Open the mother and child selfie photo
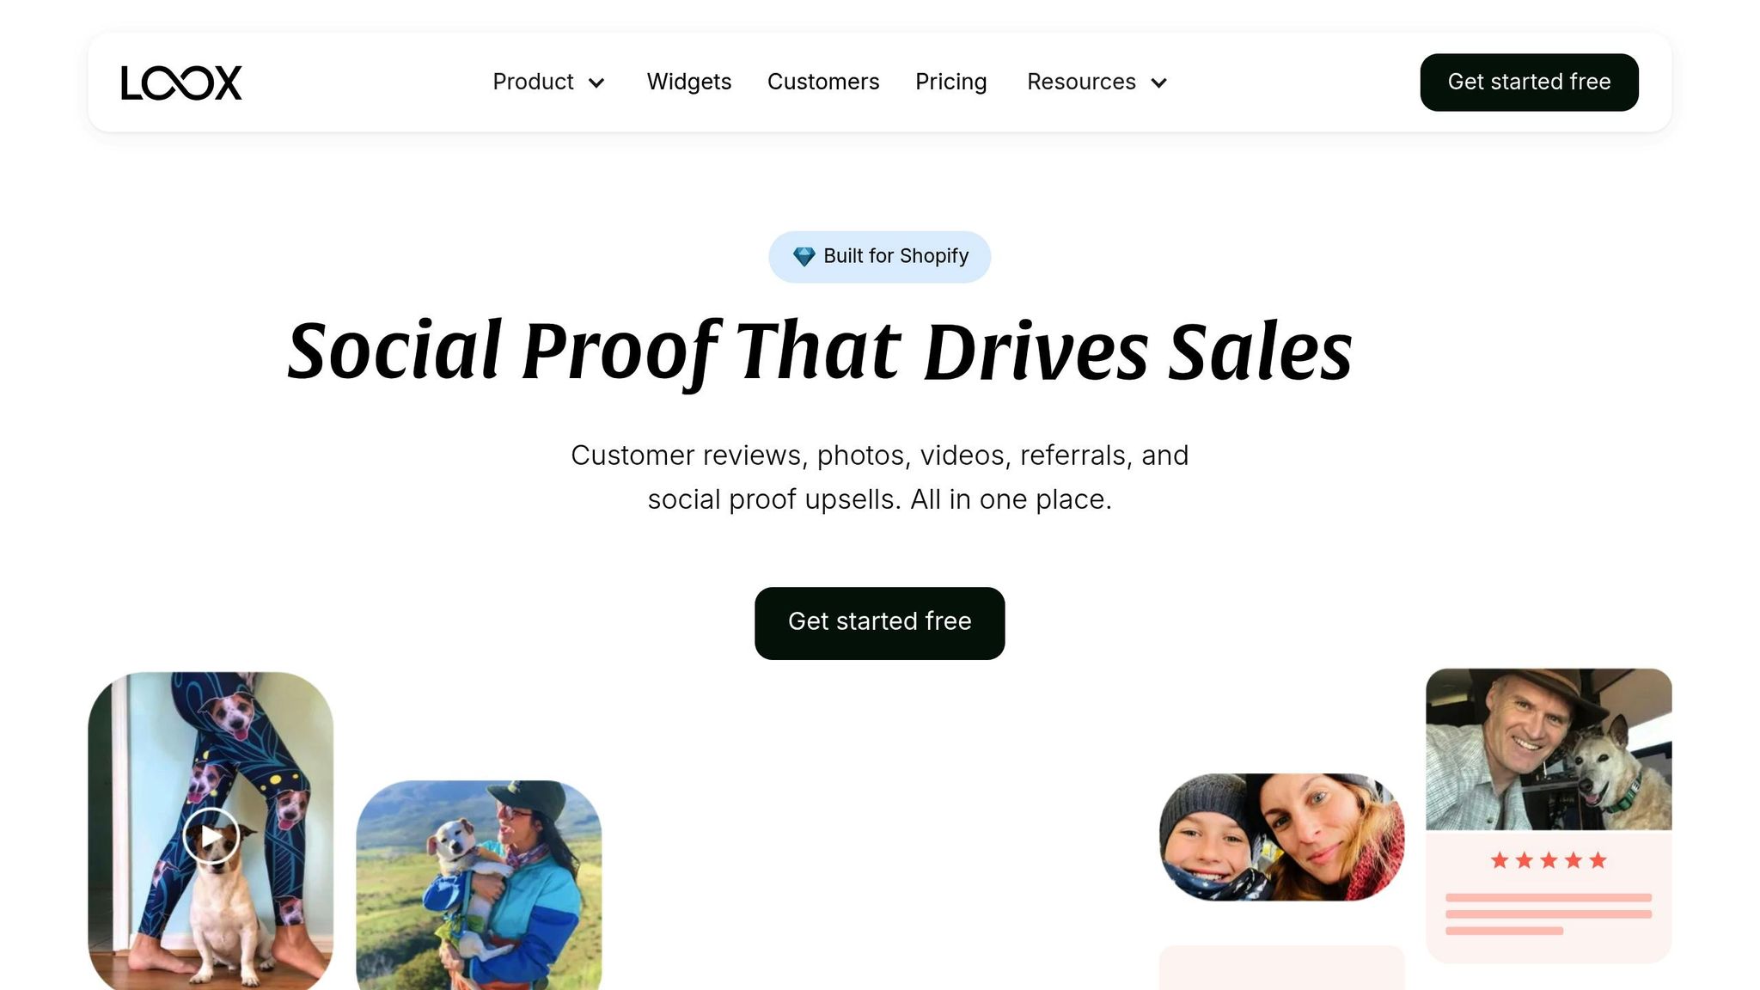1760x990 pixels. [1281, 837]
